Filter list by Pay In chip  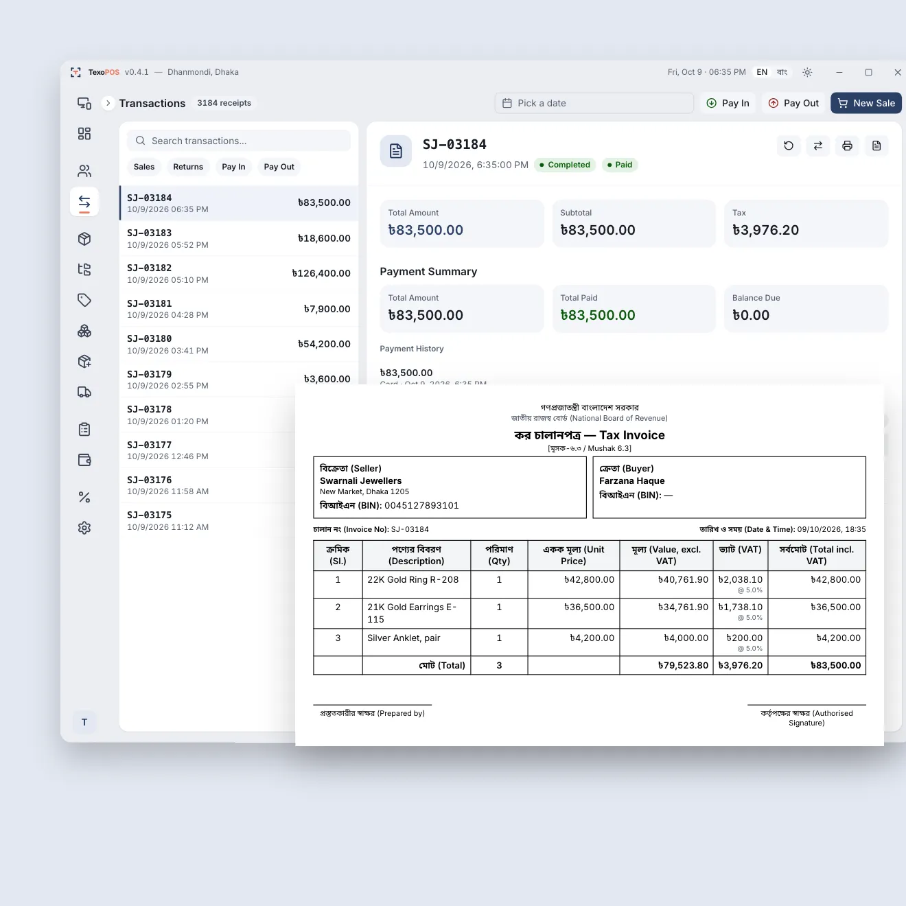(233, 167)
